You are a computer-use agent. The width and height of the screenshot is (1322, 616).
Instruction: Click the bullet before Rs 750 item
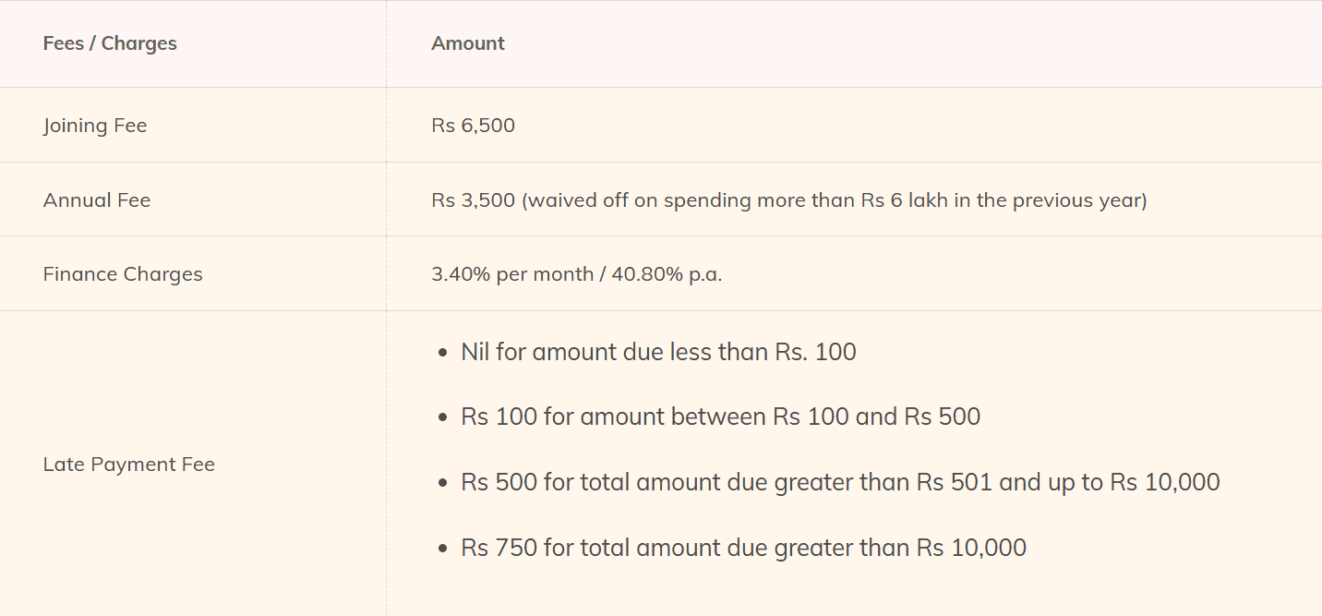click(443, 549)
